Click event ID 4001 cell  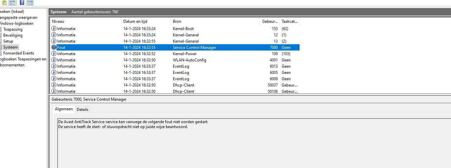274,60
